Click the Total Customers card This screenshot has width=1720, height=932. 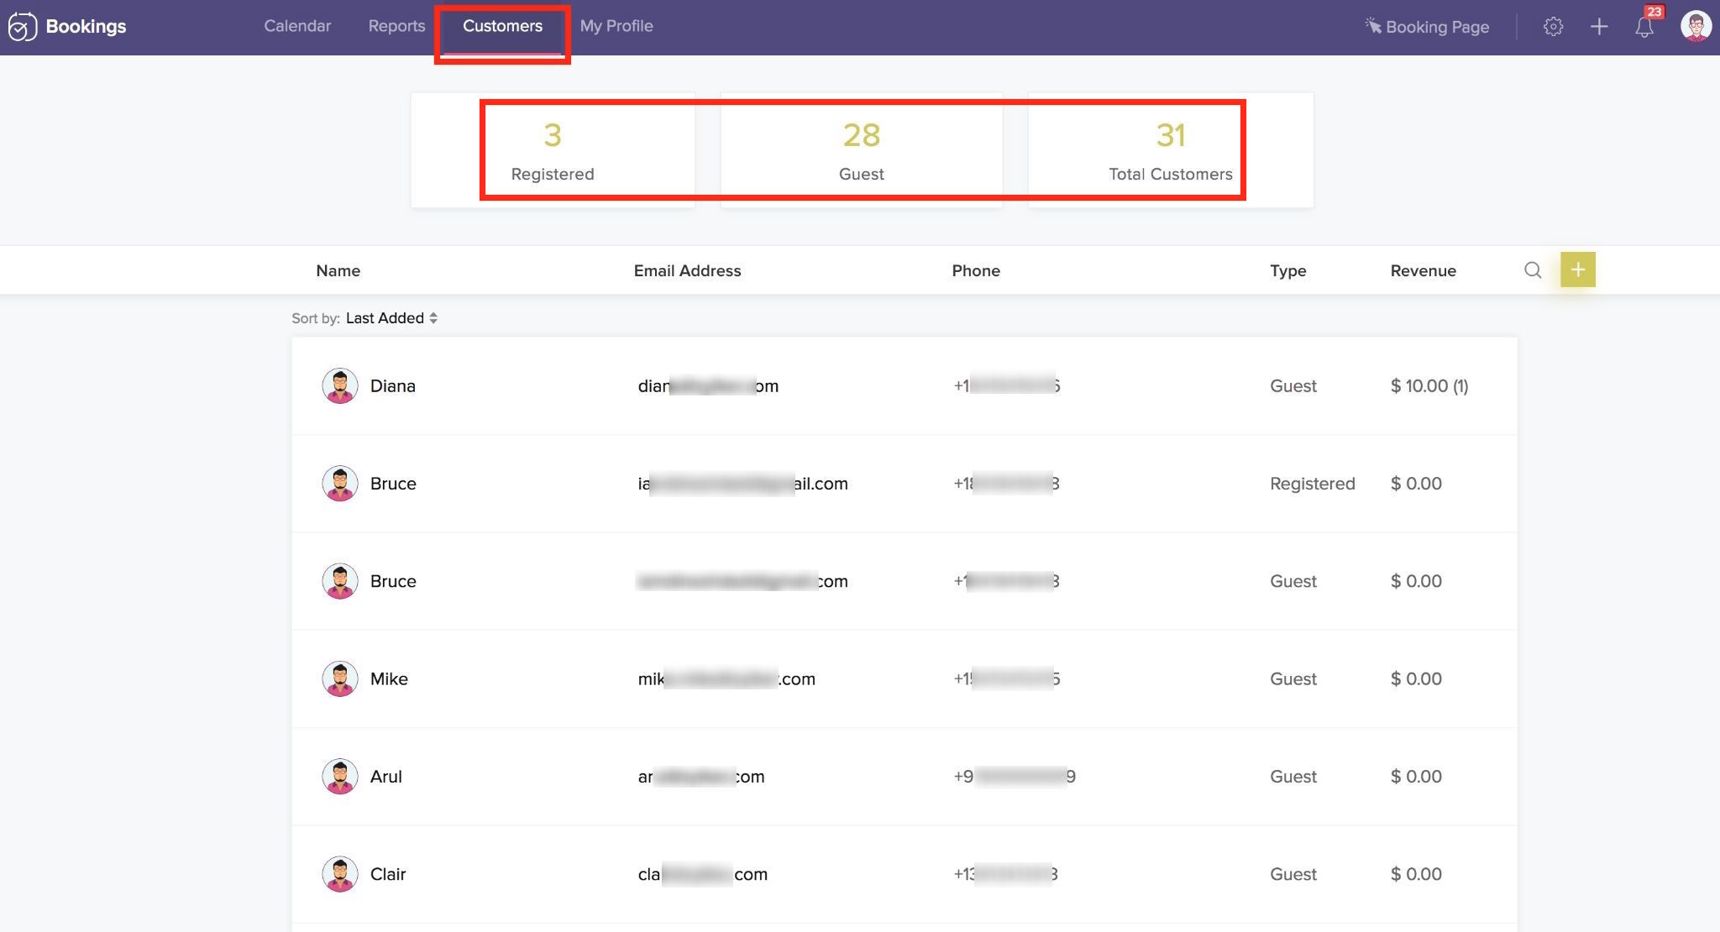pos(1170,150)
